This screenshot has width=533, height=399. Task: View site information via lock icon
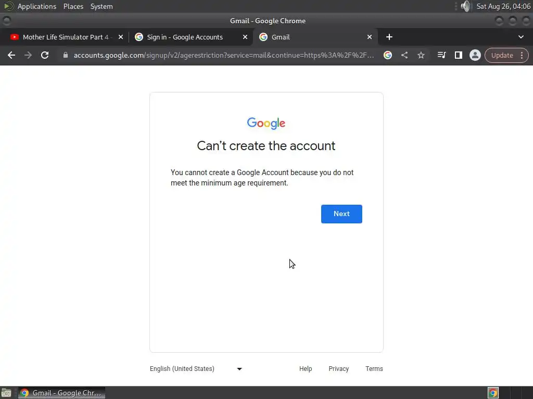tap(66, 55)
